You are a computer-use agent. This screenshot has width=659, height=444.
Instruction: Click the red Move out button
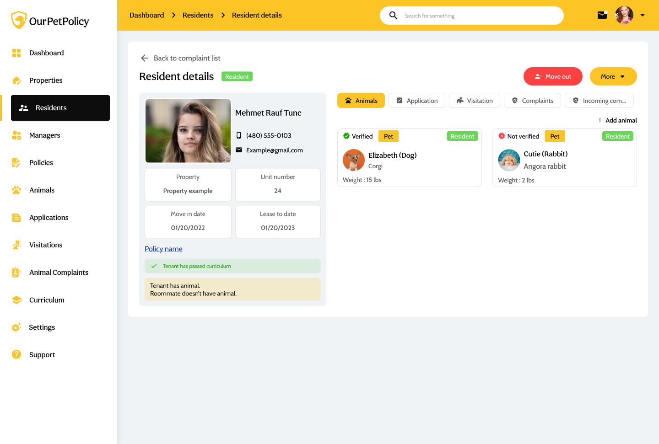point(553,76)
